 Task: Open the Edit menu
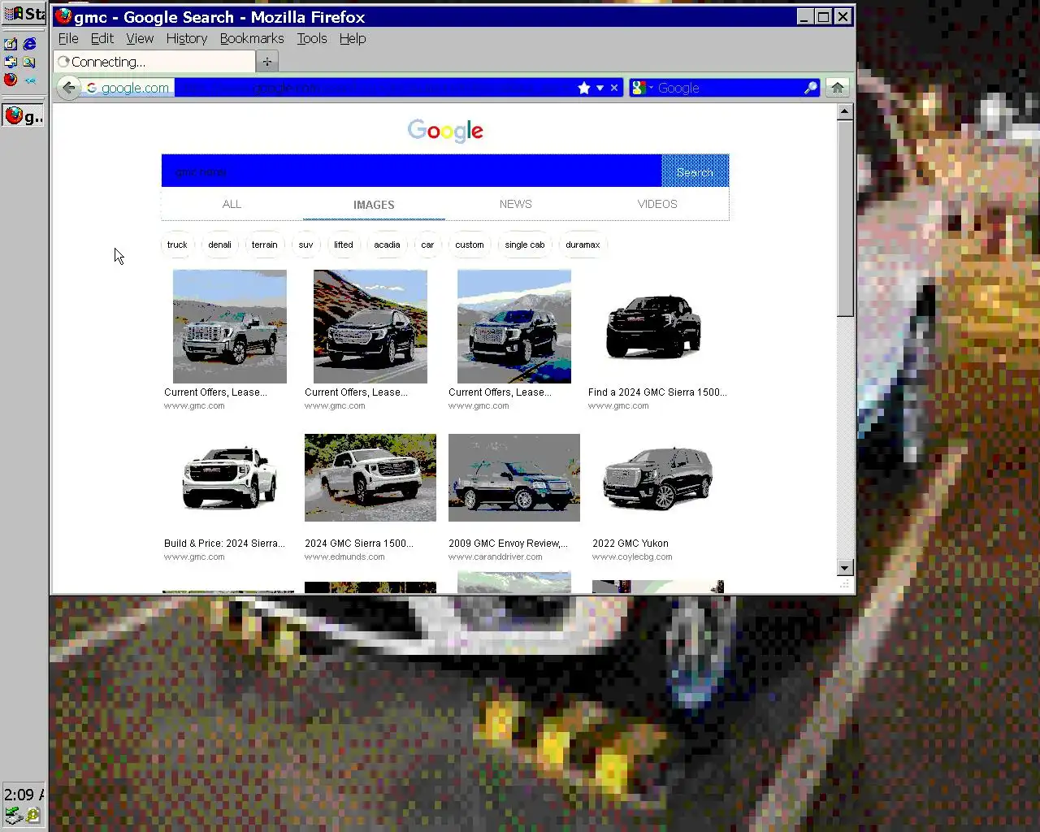click(x=102, y=38)
